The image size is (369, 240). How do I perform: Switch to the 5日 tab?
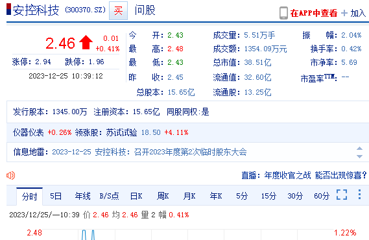tap(56, 196)
